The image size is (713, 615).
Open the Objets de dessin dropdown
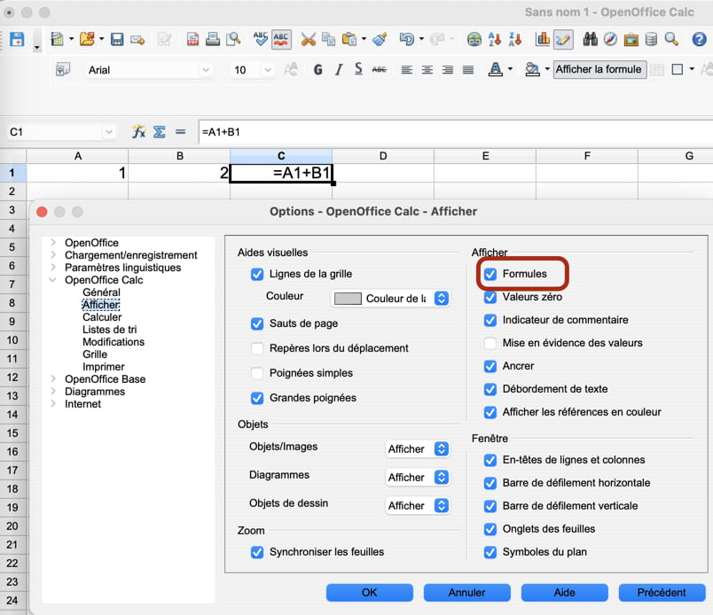[x=418, y=506]
